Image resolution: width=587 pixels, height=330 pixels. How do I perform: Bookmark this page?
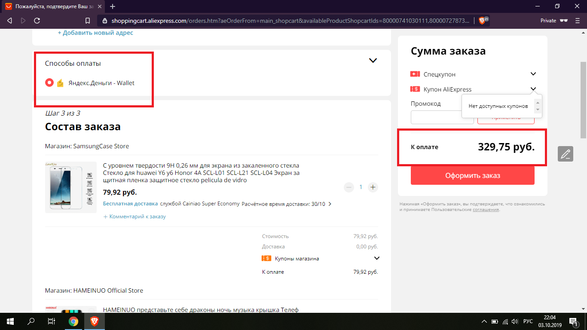pyautogui.click(x=88, y=21)
